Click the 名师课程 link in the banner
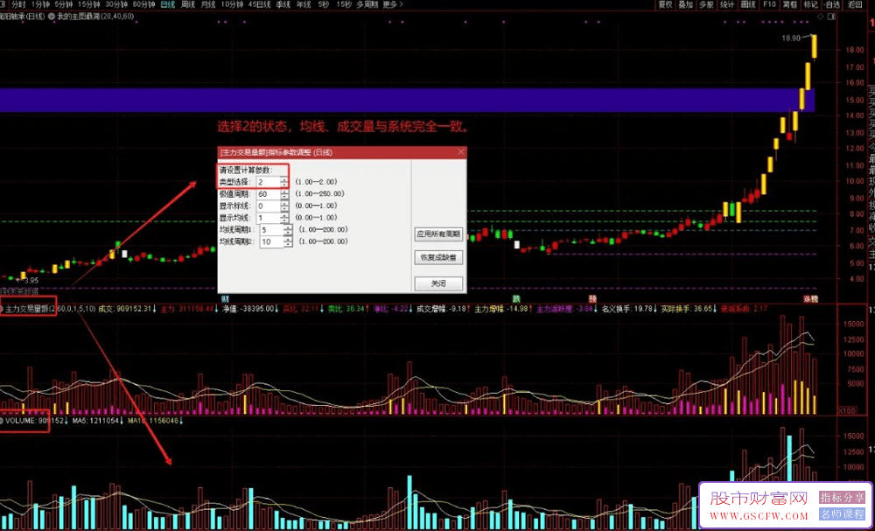Screen dimensions: 875x531 (842, 514)
